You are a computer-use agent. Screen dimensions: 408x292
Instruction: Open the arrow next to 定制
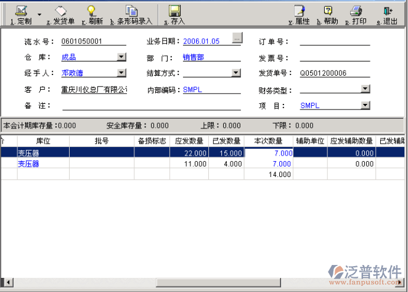point(39,14)
